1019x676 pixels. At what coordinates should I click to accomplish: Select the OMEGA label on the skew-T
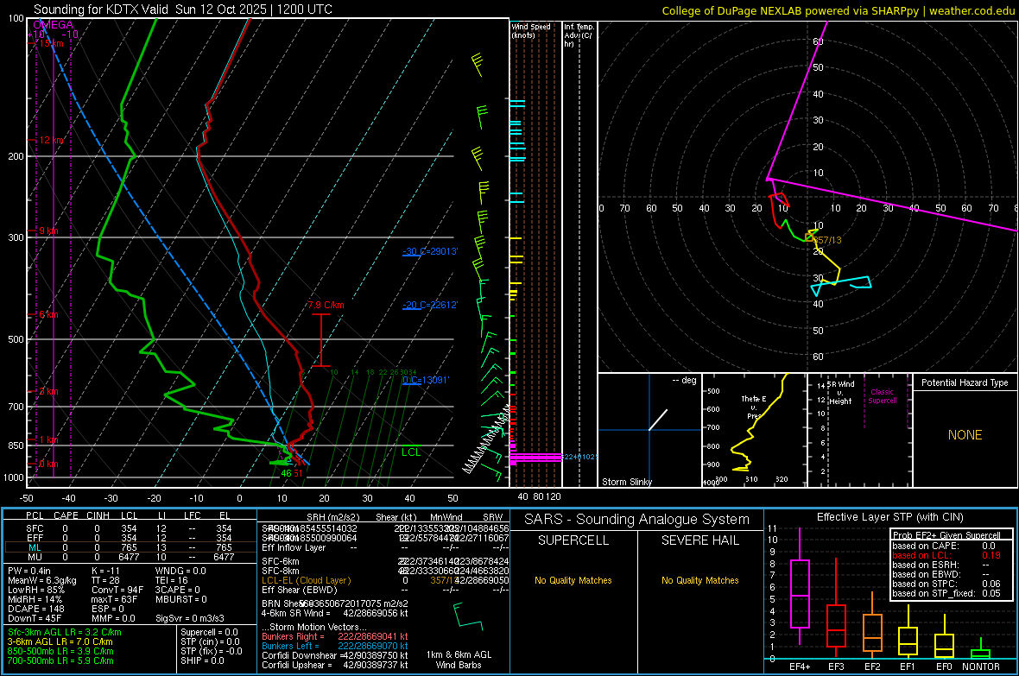(54, 25)
